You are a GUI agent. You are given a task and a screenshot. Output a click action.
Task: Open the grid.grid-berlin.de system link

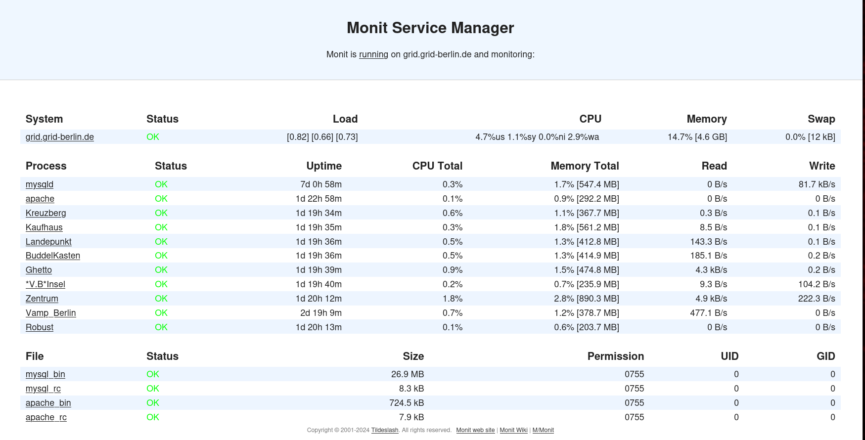59,137
